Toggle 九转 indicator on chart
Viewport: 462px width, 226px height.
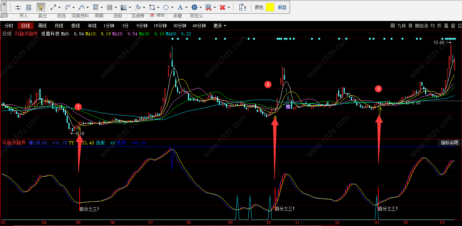click(401, 26)
